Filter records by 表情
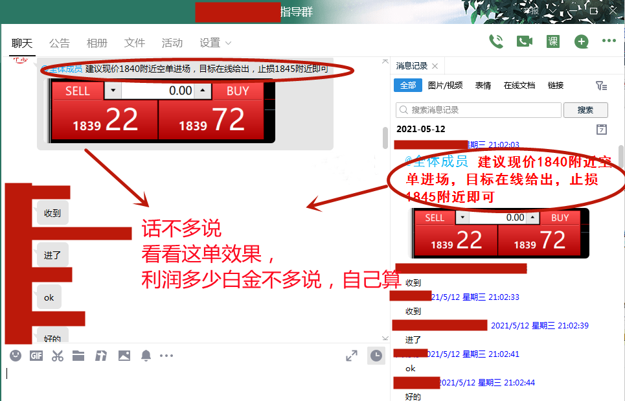Viewport: 625px width, 401px height. coord(483,86)
